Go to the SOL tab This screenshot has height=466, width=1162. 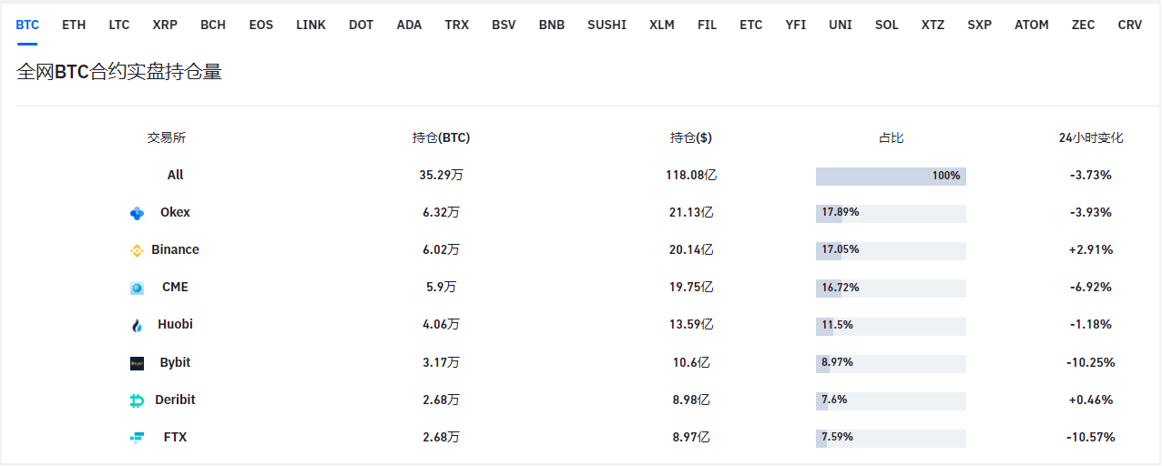886,25
